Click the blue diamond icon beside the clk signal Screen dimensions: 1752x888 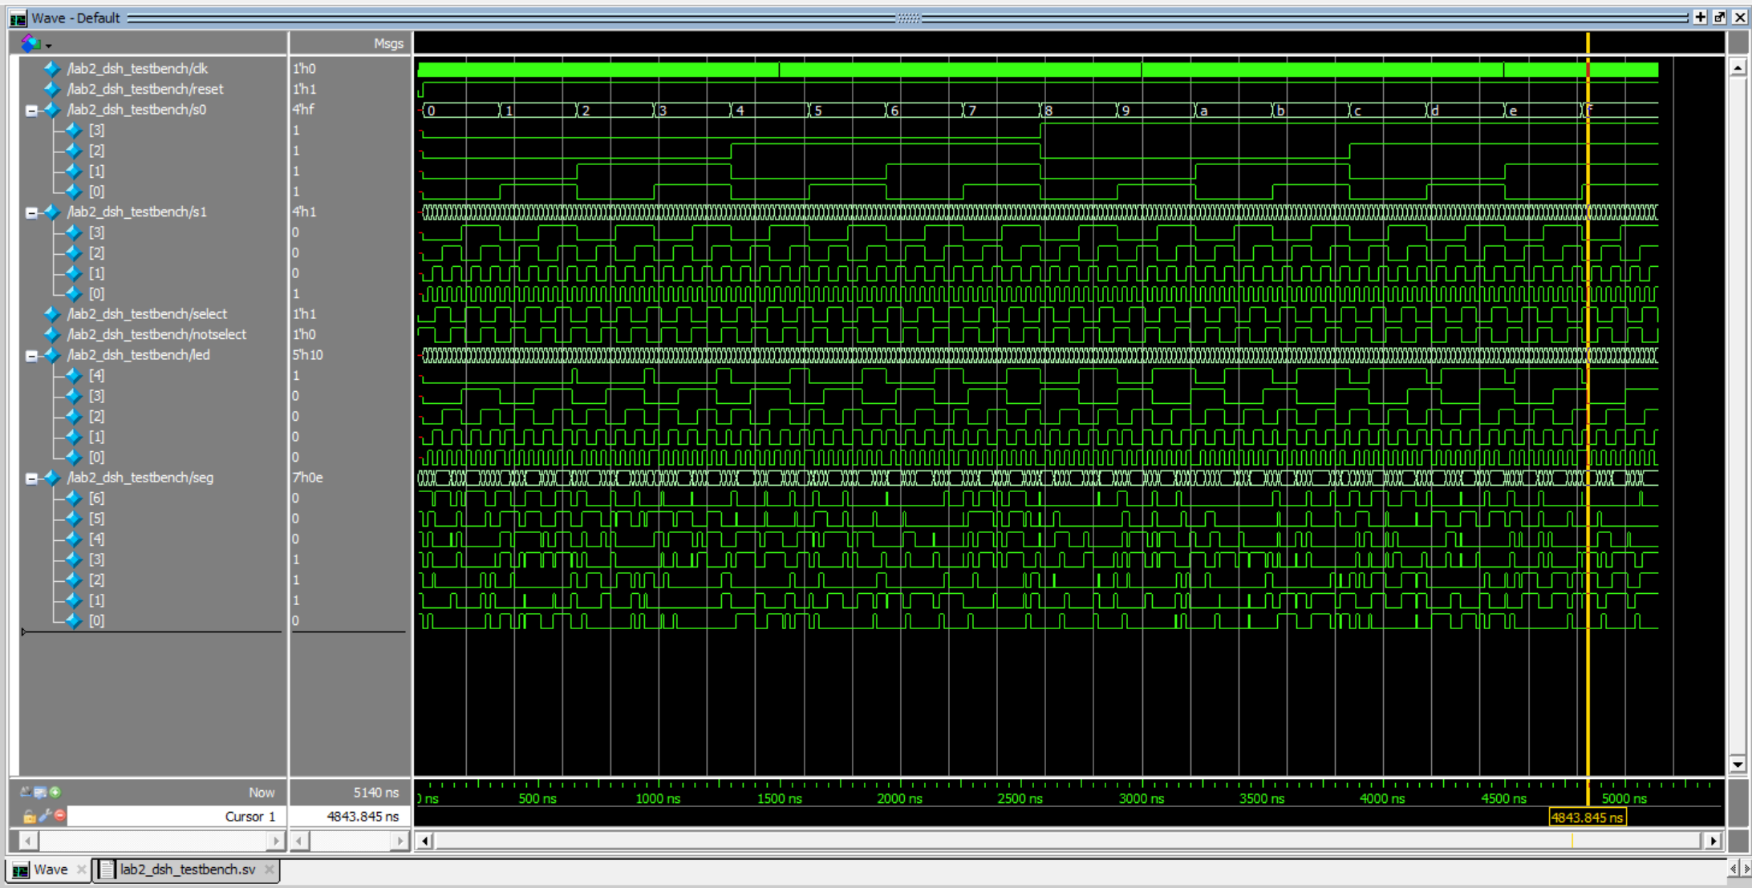pos(52,69)
